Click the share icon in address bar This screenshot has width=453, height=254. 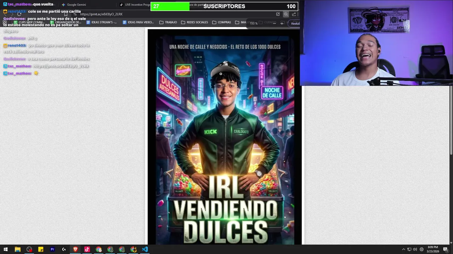coord(294,14)
